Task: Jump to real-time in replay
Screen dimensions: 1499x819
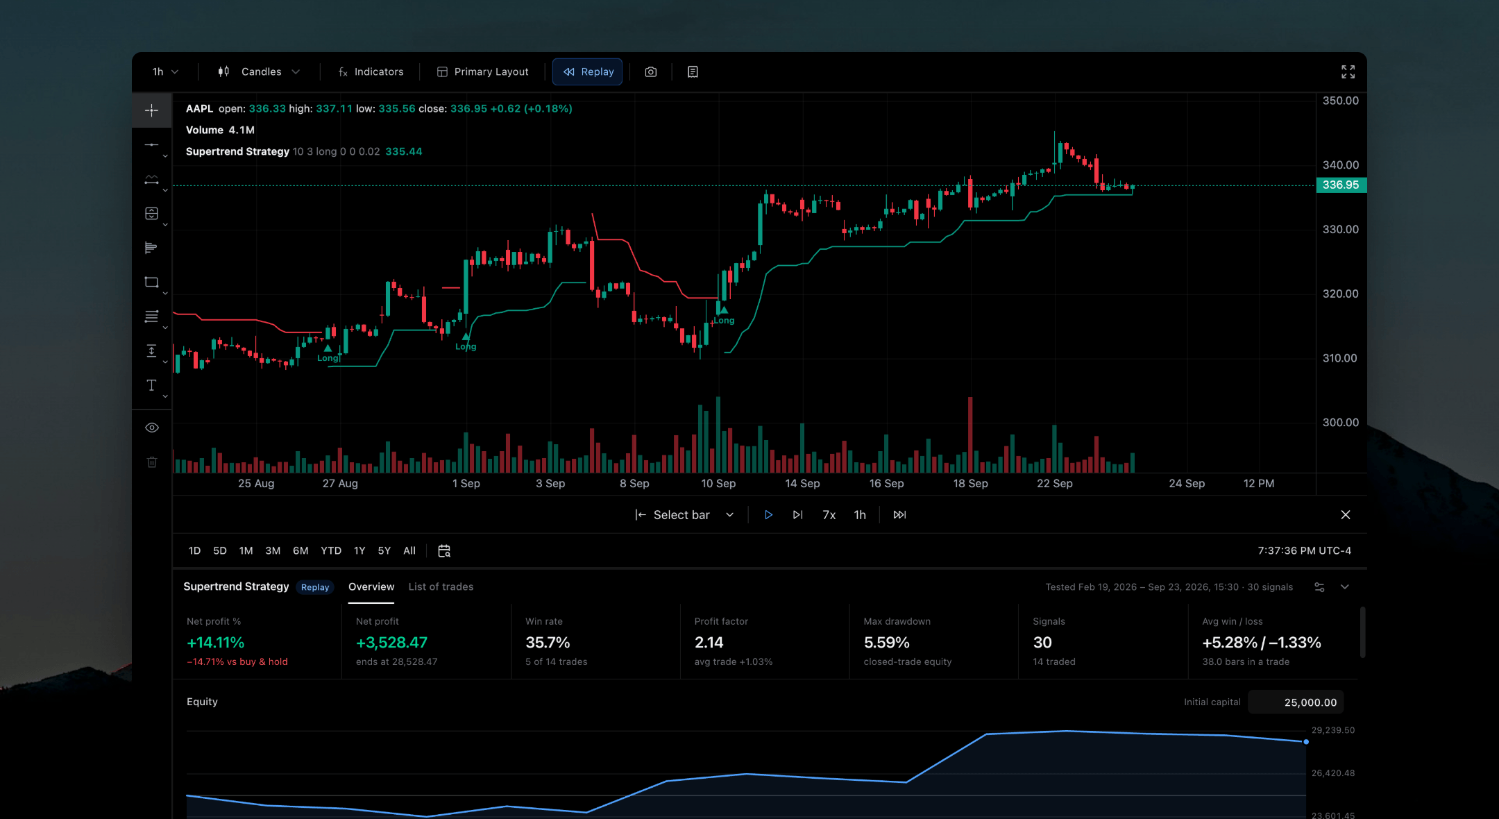Action: pyautogui.click(x=899, y=515)
